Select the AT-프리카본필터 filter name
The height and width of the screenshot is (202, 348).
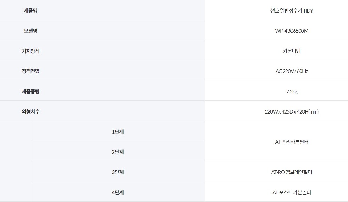pos(292,142)
